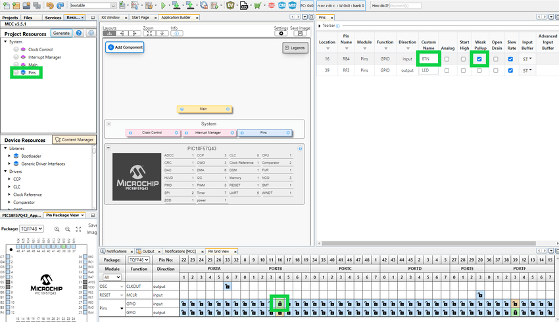
Task: Click the blue help icon beside Generate
Action: [78, 33]
